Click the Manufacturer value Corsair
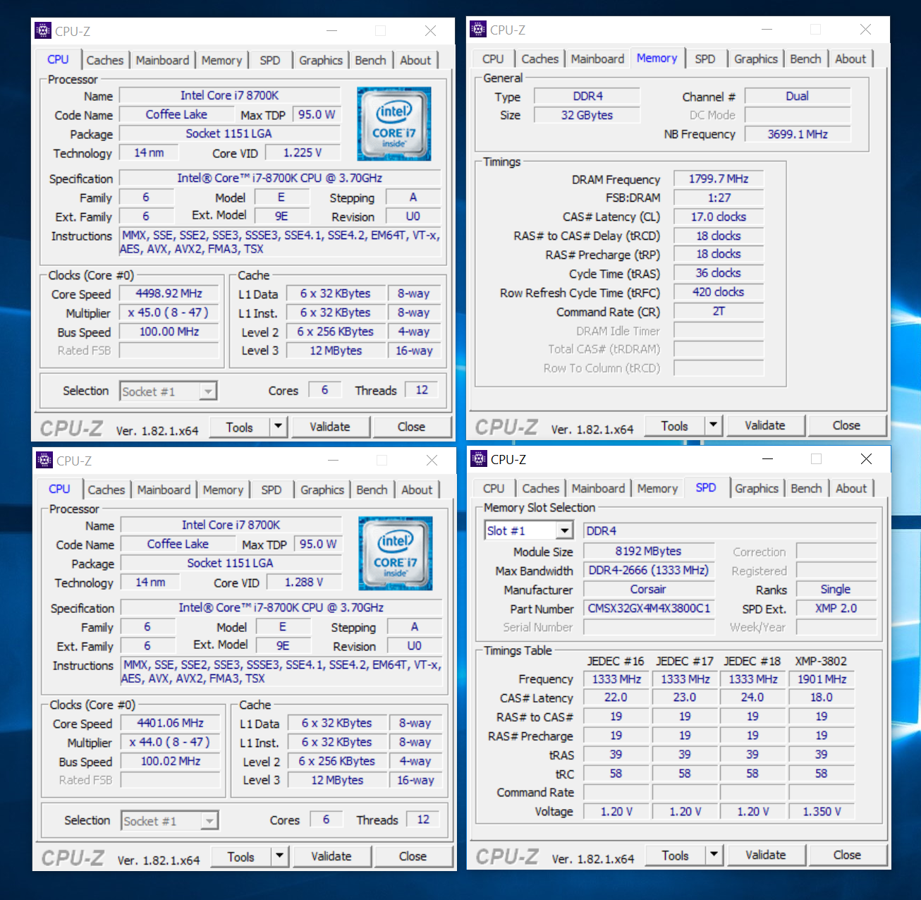The image size is (921, 900). [649, 589]
